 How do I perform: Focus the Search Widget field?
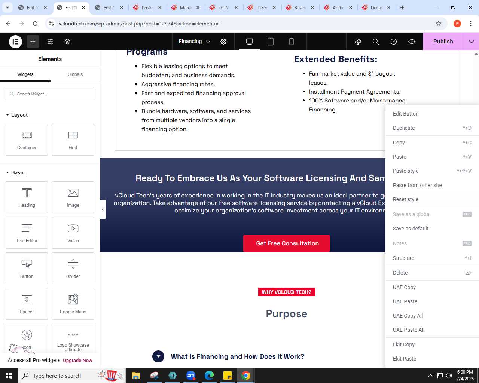pos(50,94)
